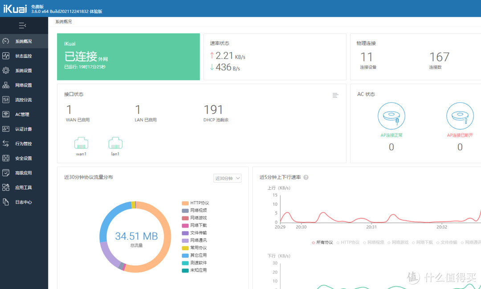Screen dimensions: 481x289
Task: Click the 系统概况 breadcrumb link
Action: [x=63, y=21]
